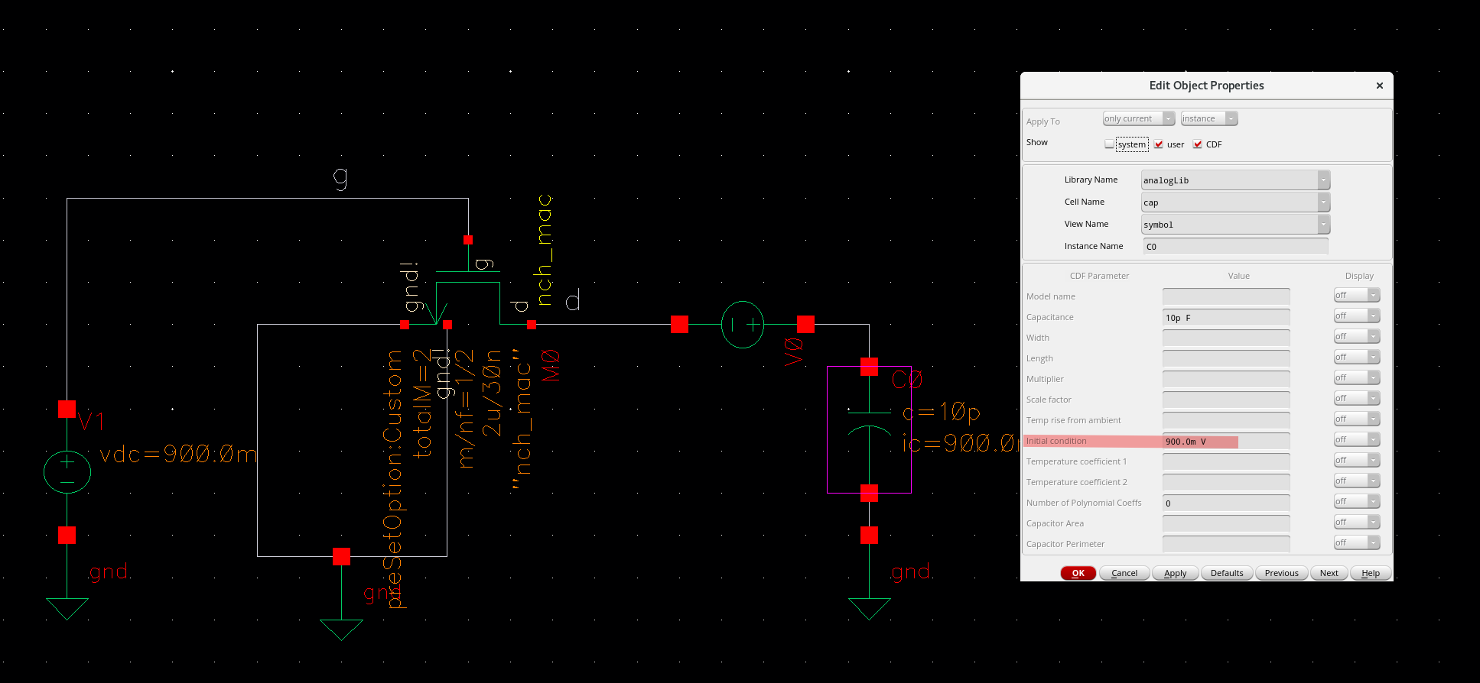The width and height of the screenshot is (1480, 683).
Task: Open the instance type dropdown
Action: (1209, 118)
